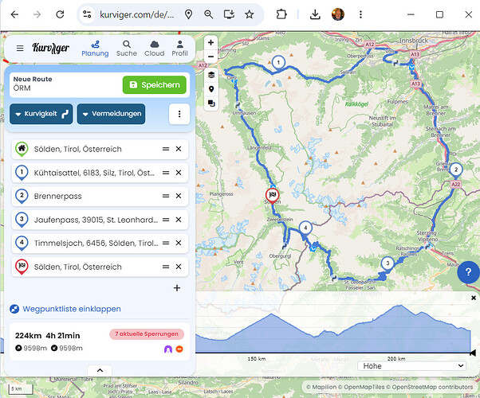Open the three-dot route options menu
This screenshot has height=398, width=480.
point(179,114)
